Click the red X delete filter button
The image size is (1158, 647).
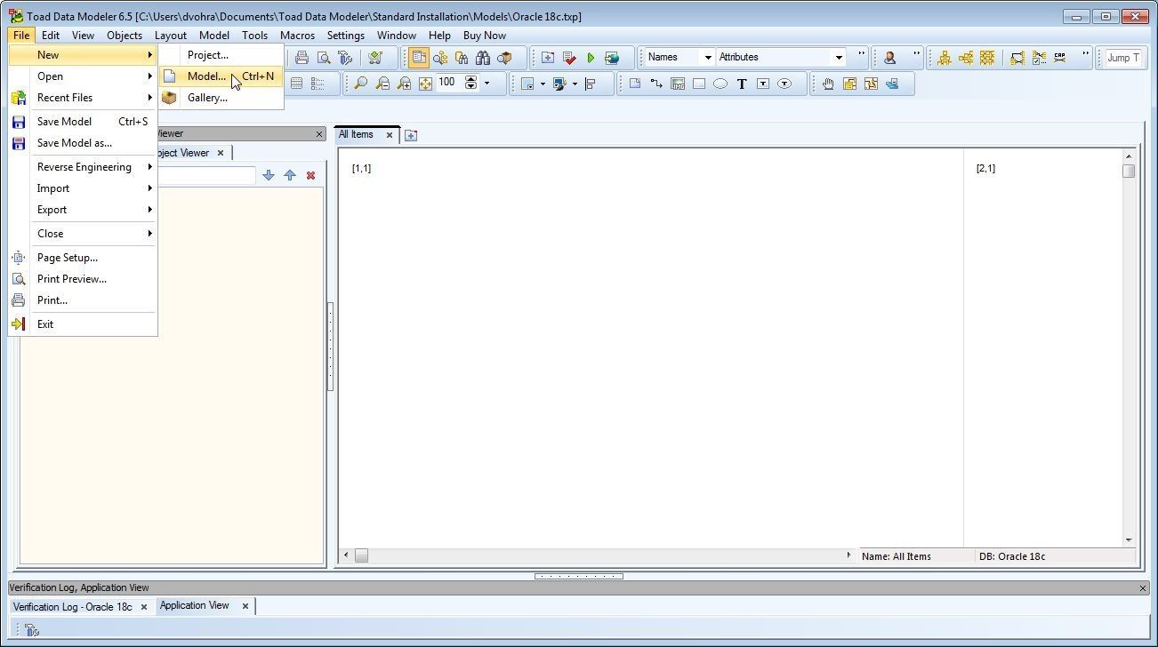click(x=310, y=176)
